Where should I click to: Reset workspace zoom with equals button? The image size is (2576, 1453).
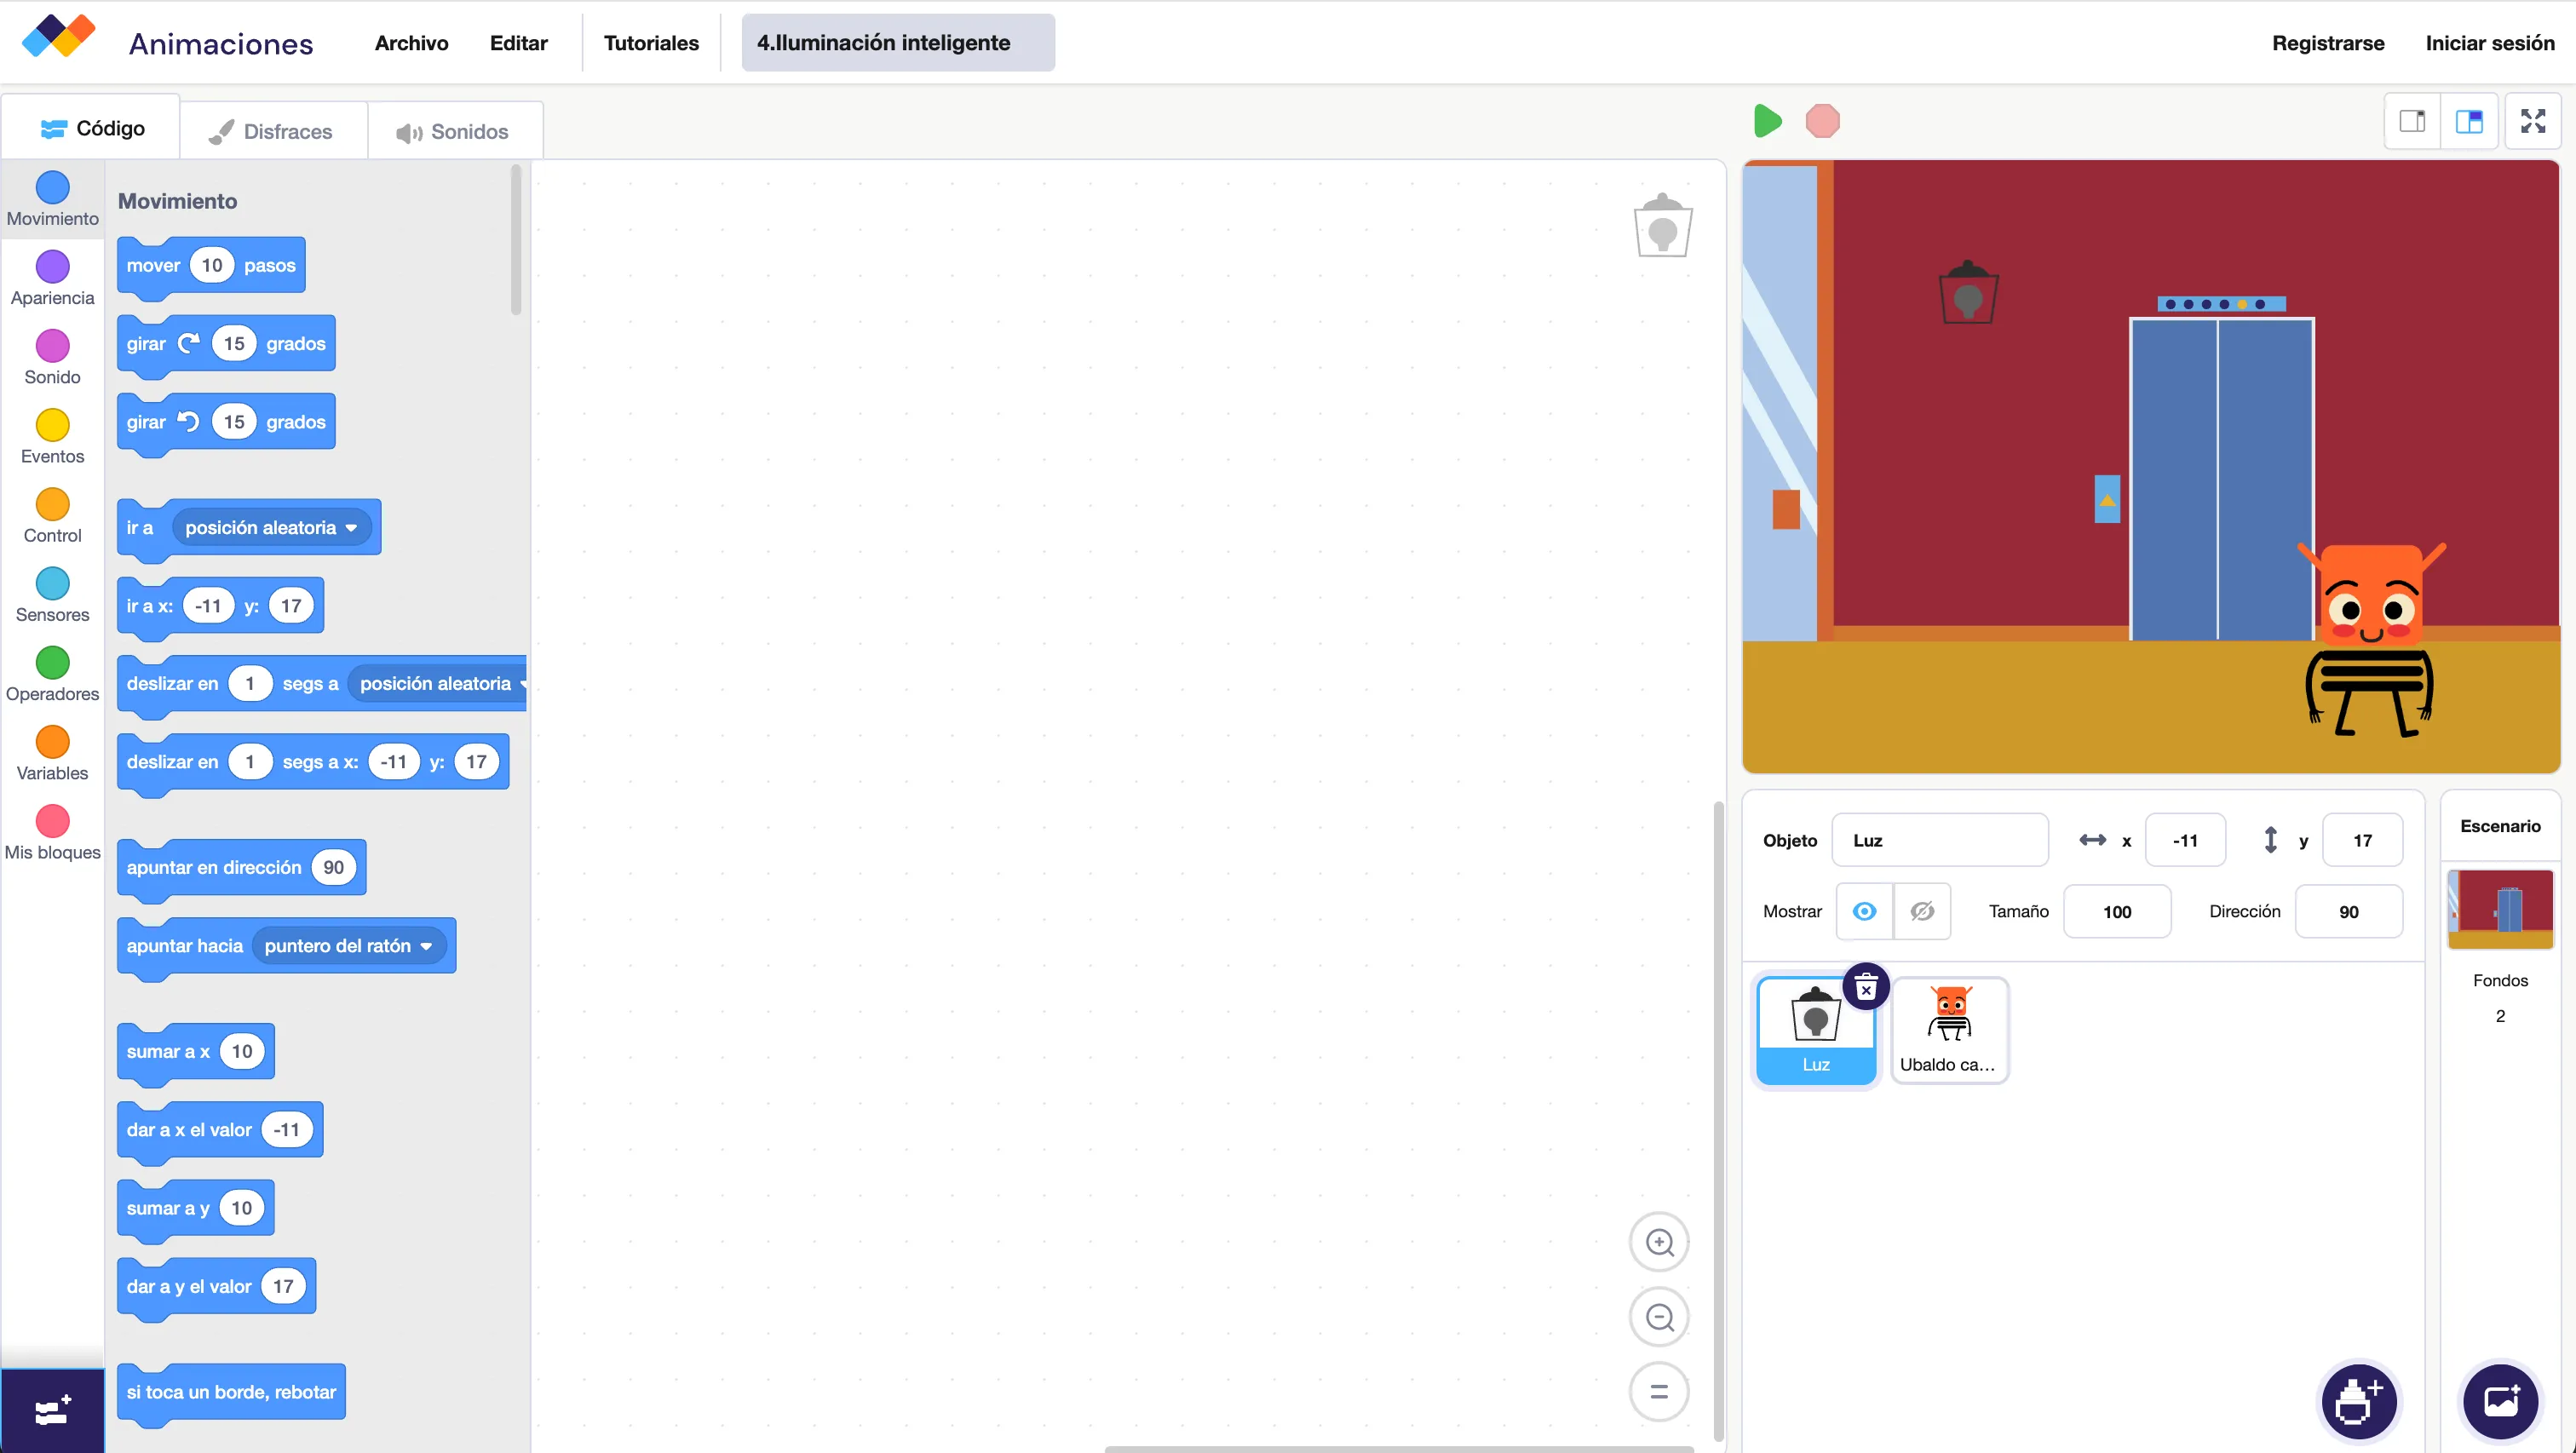[x=1659, y=1391]
